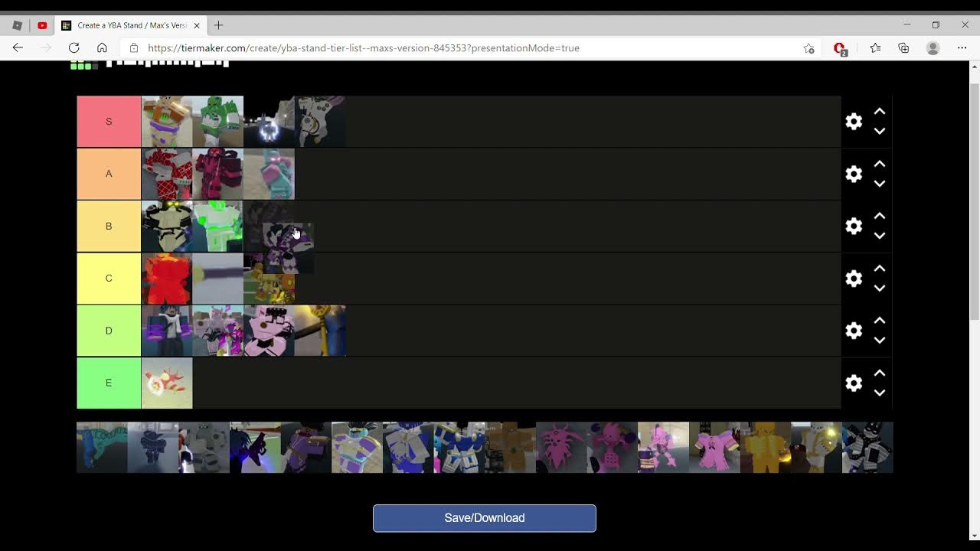Viewport: 980px width, 551px height.
Task: Select the tan B tier label
Action: (x=109, y=226)
